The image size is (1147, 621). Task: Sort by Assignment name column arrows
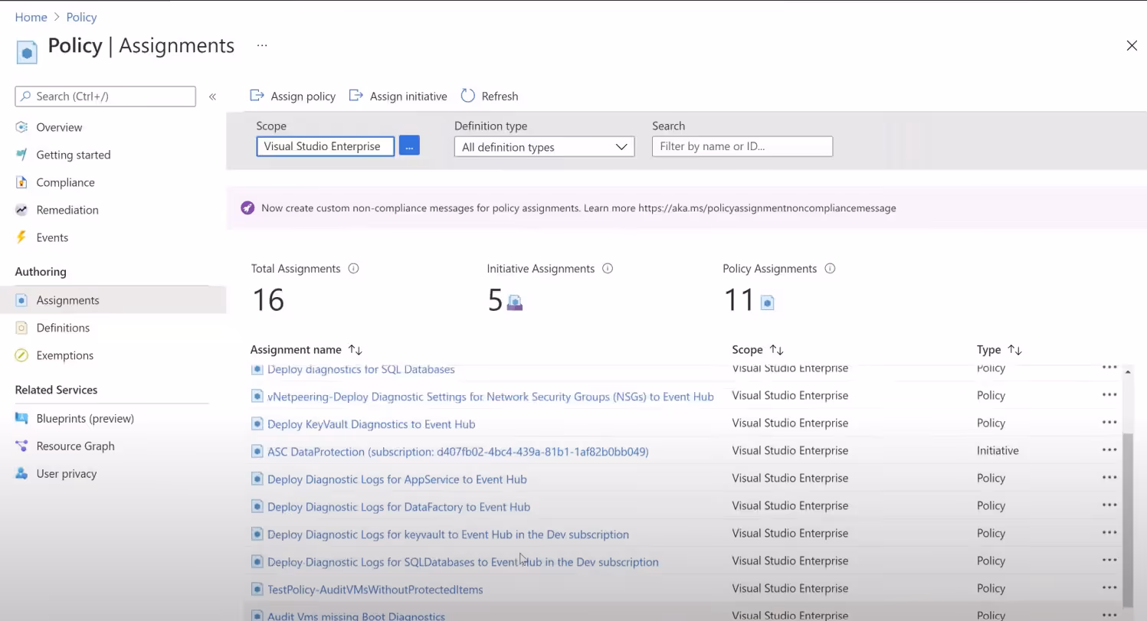point(355,350)
